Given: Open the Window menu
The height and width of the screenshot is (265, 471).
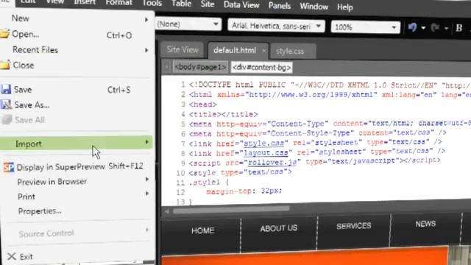Looking at the screenshot, I should pyautogui.click(x=314, y=7).
